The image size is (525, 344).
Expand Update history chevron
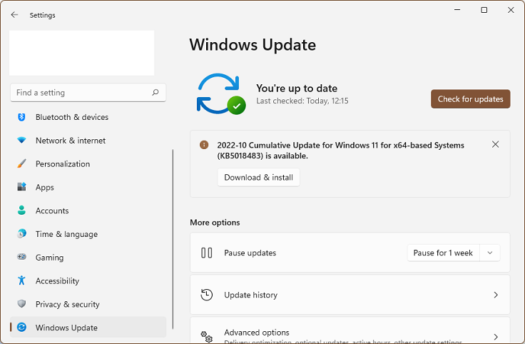coord(496,295)
